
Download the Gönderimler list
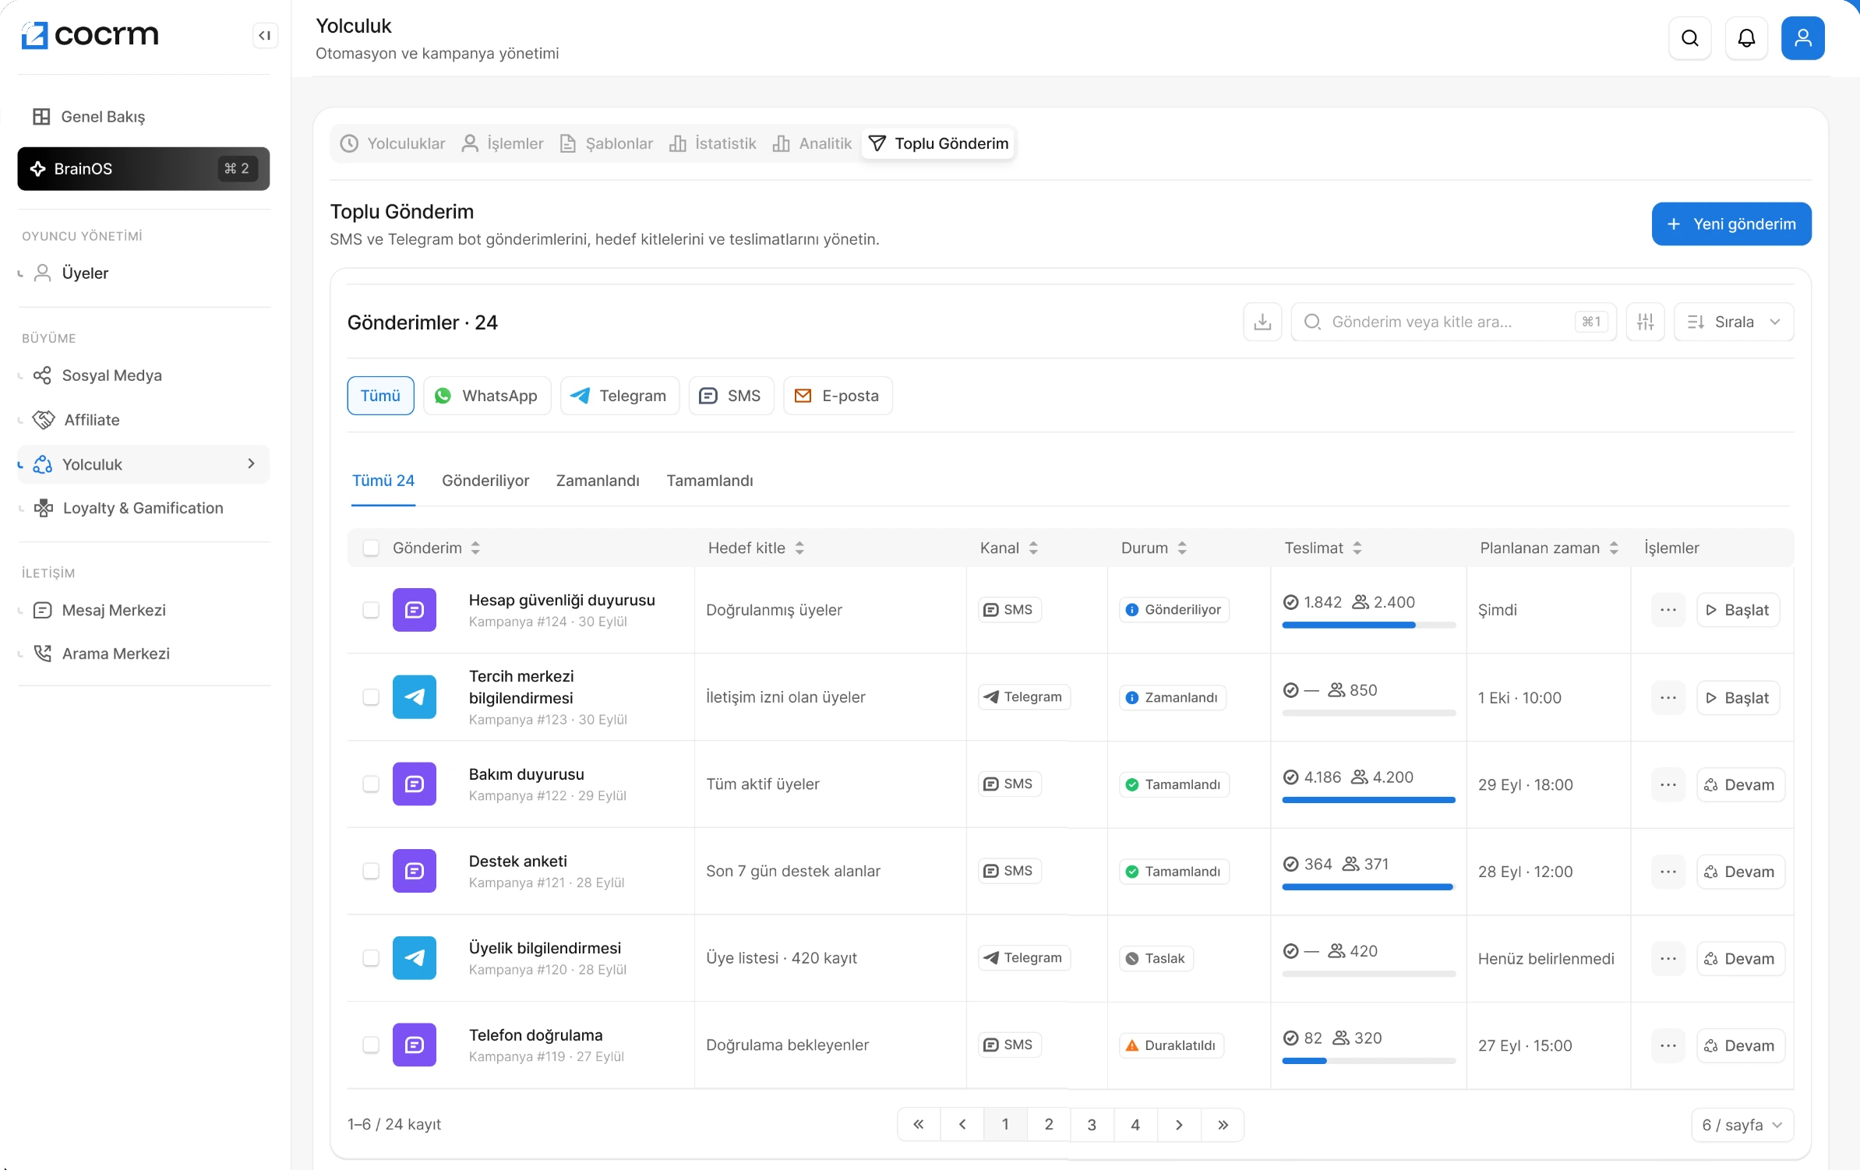1262,322
